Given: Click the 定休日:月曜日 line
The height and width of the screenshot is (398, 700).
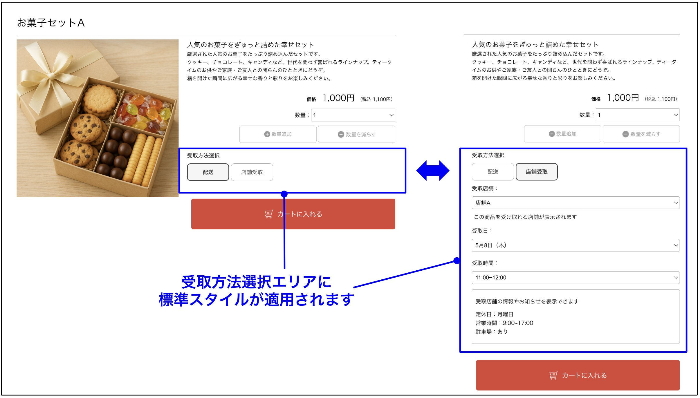Looking at the screenshot, I should click(495, 314).
